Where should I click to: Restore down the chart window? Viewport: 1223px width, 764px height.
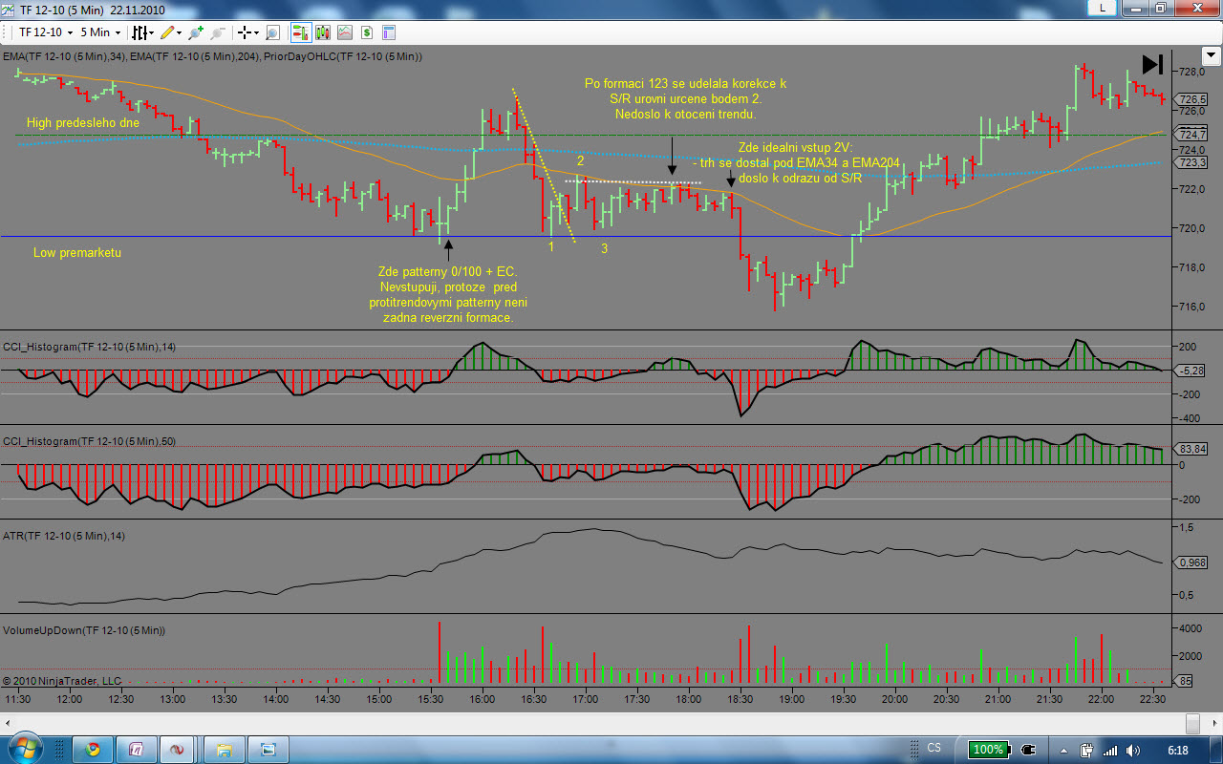1160,8
